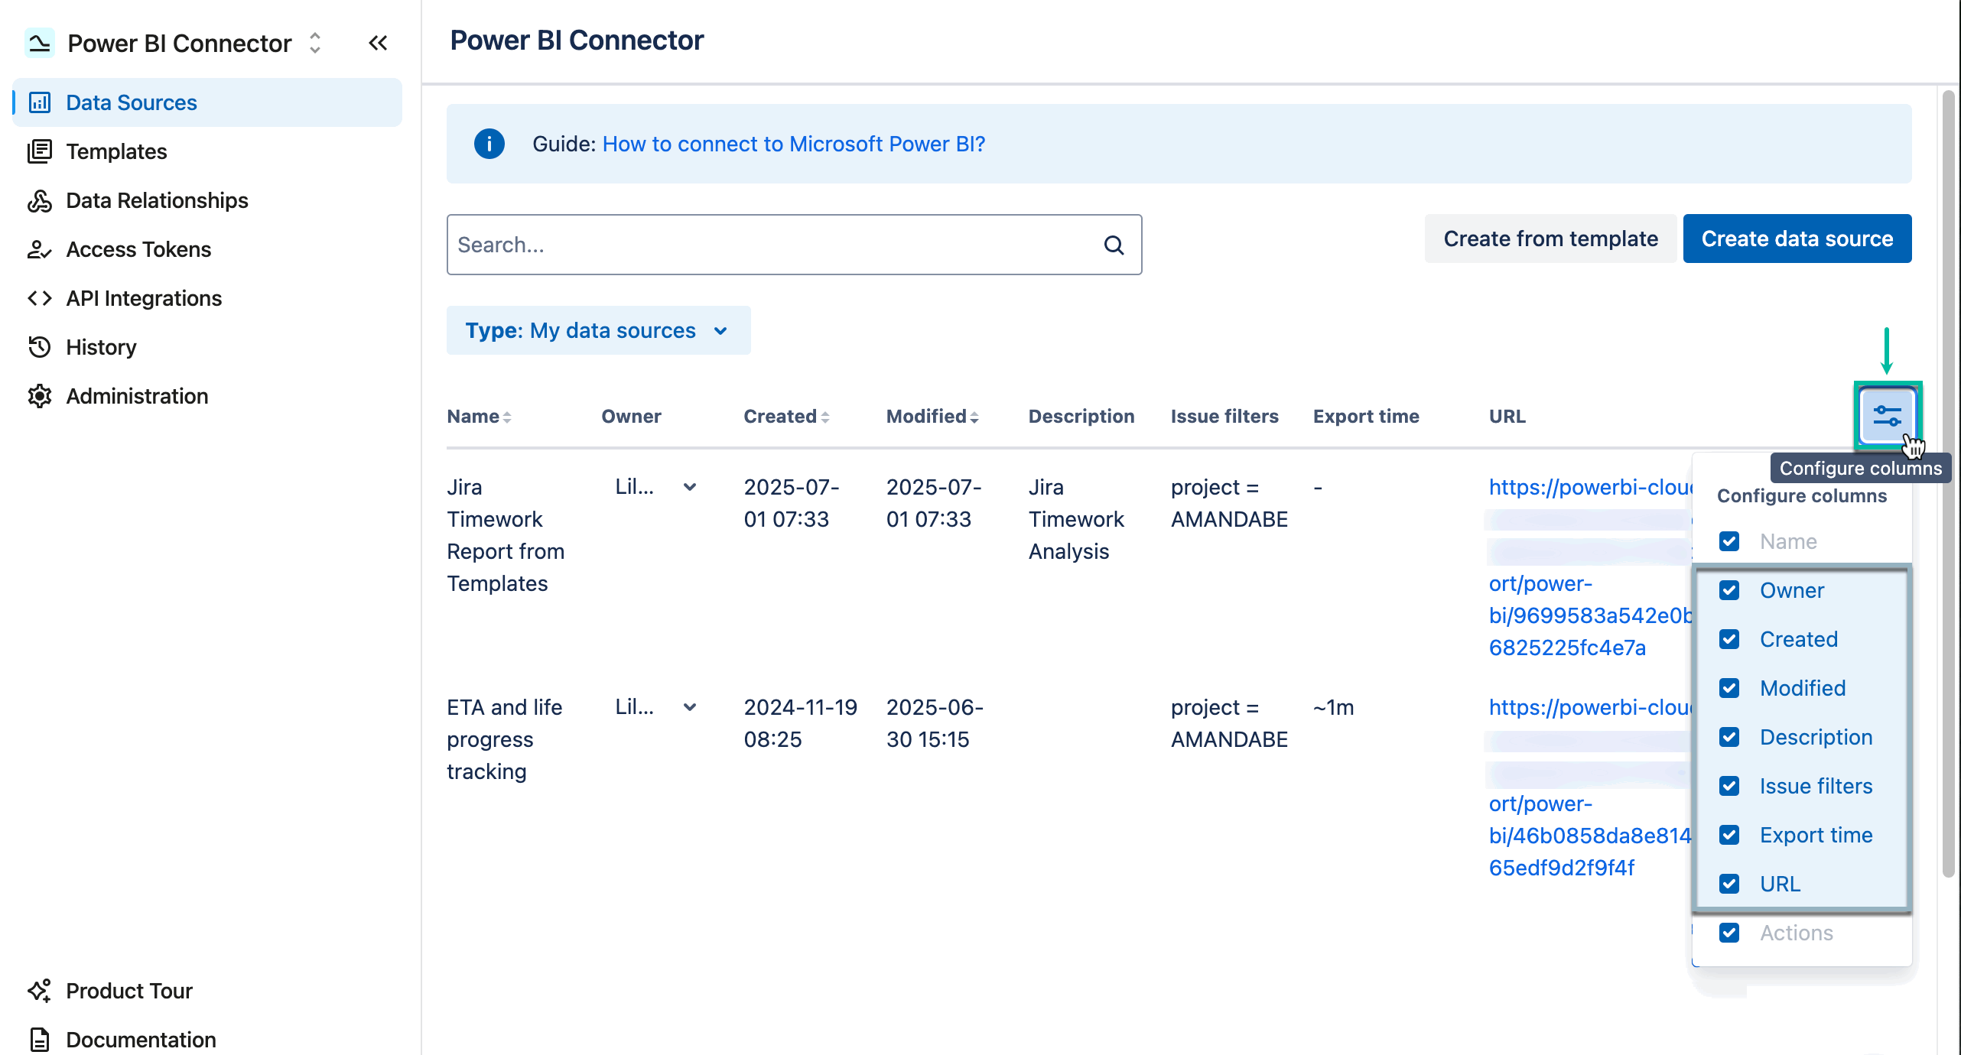
Task: Open Data Relationships panel
Action: click(x=156, y=200)
